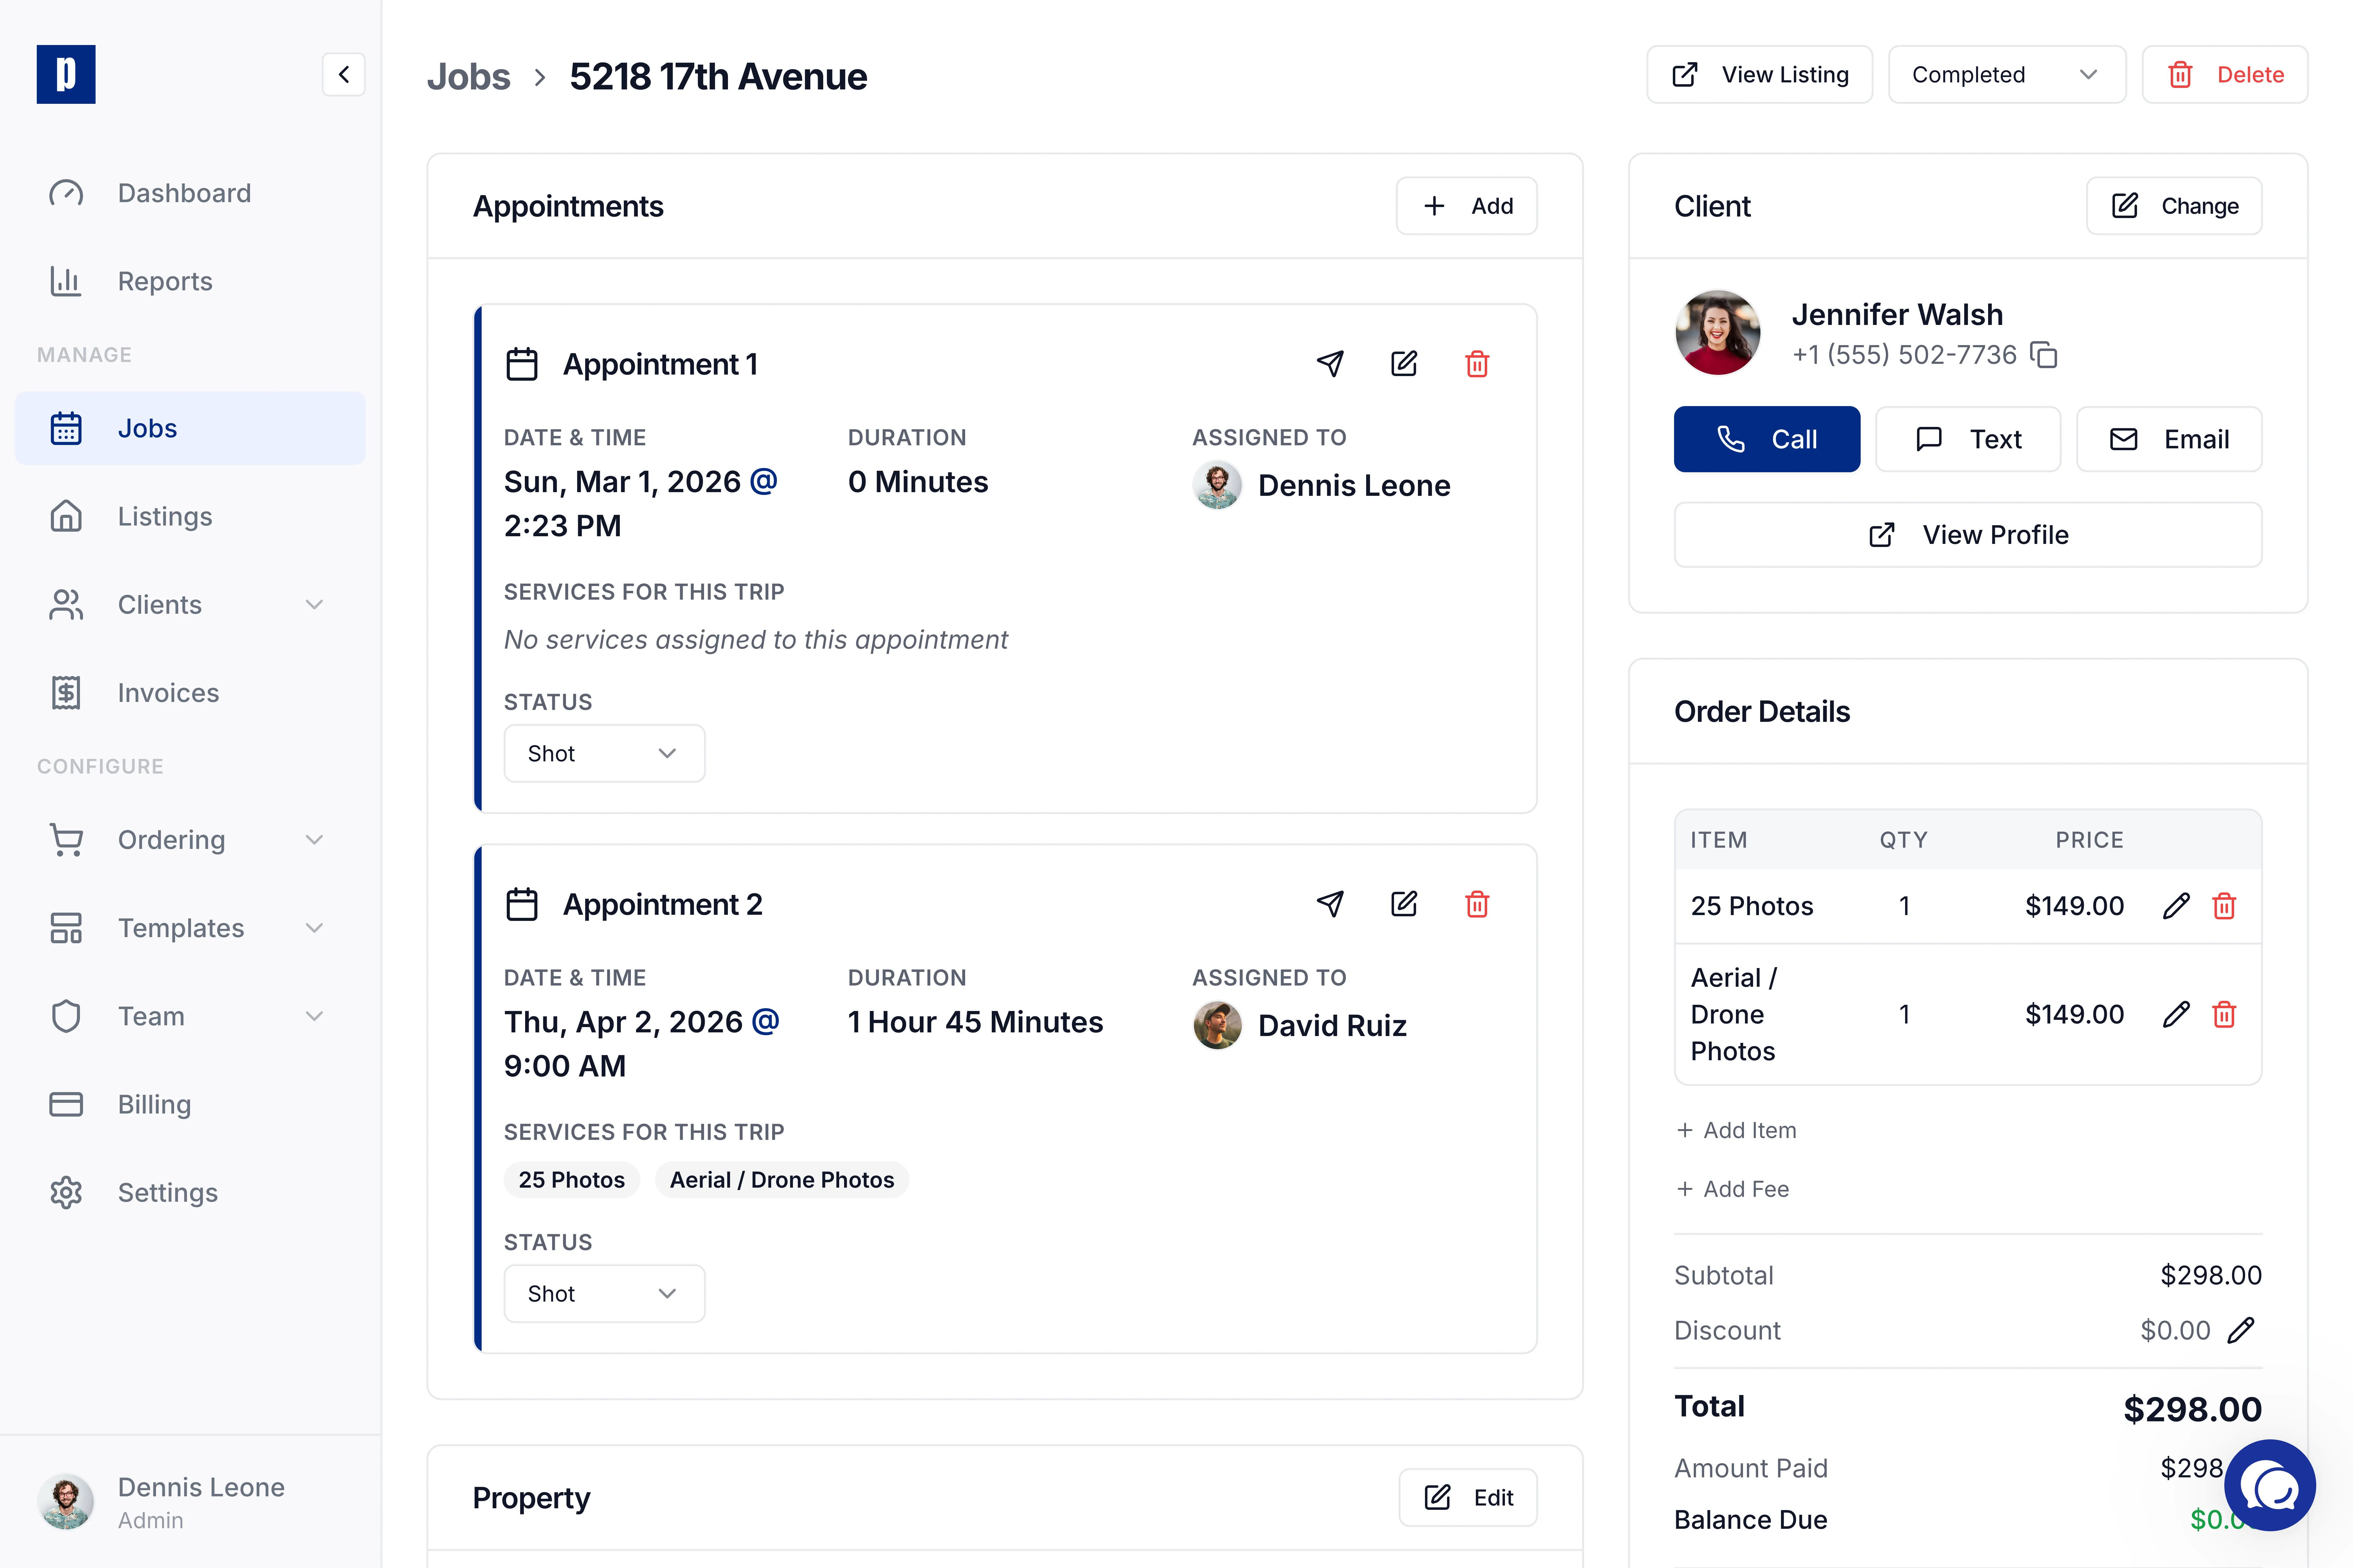Open View Profile for the client
This screenshot has height=1568, width=2353.
click(1968, 535)
